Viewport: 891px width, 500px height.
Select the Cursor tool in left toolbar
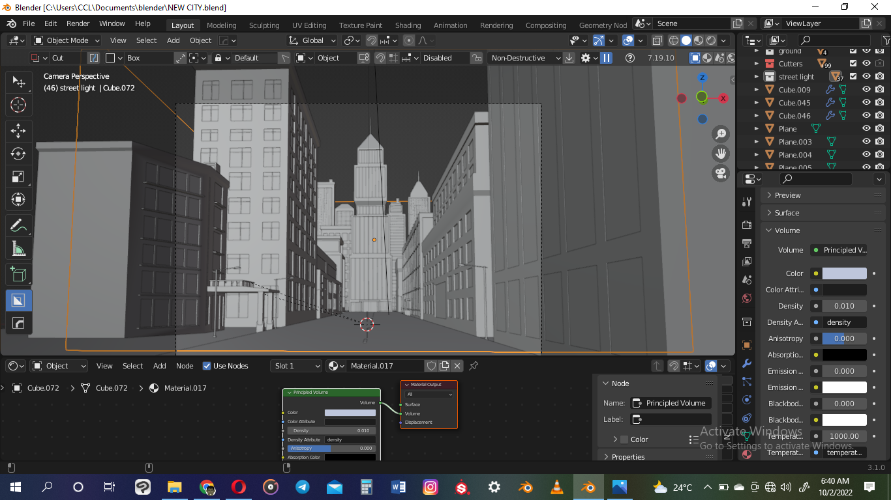[18, 105]
